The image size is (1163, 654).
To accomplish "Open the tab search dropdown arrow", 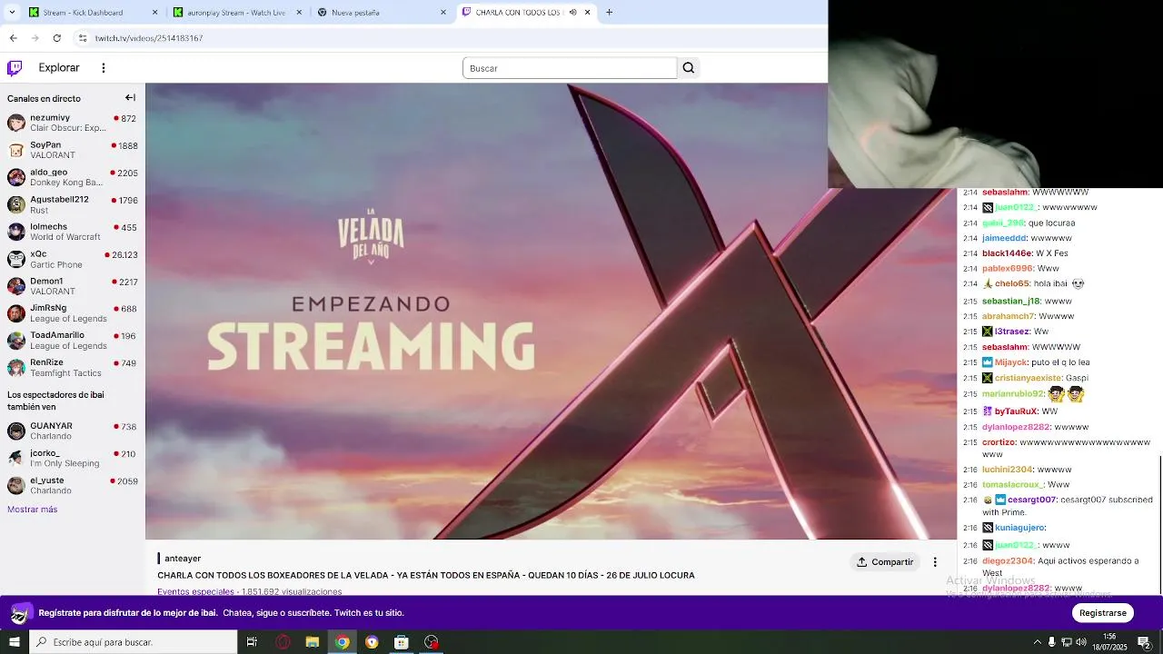I will 12,13.
